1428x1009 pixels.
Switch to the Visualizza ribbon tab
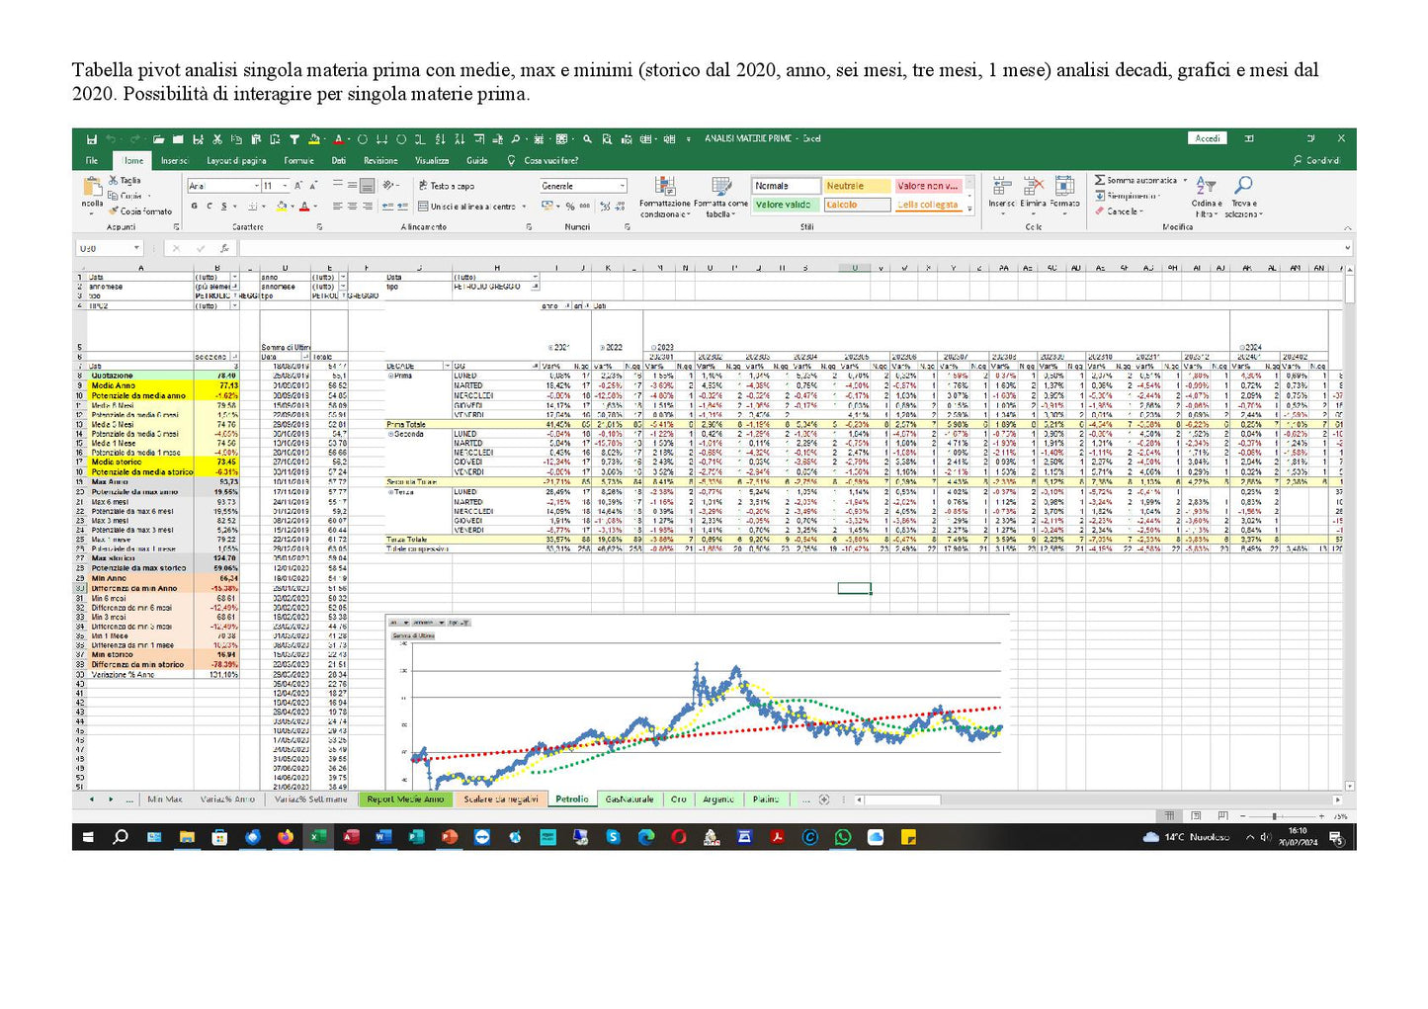point(432,160)
